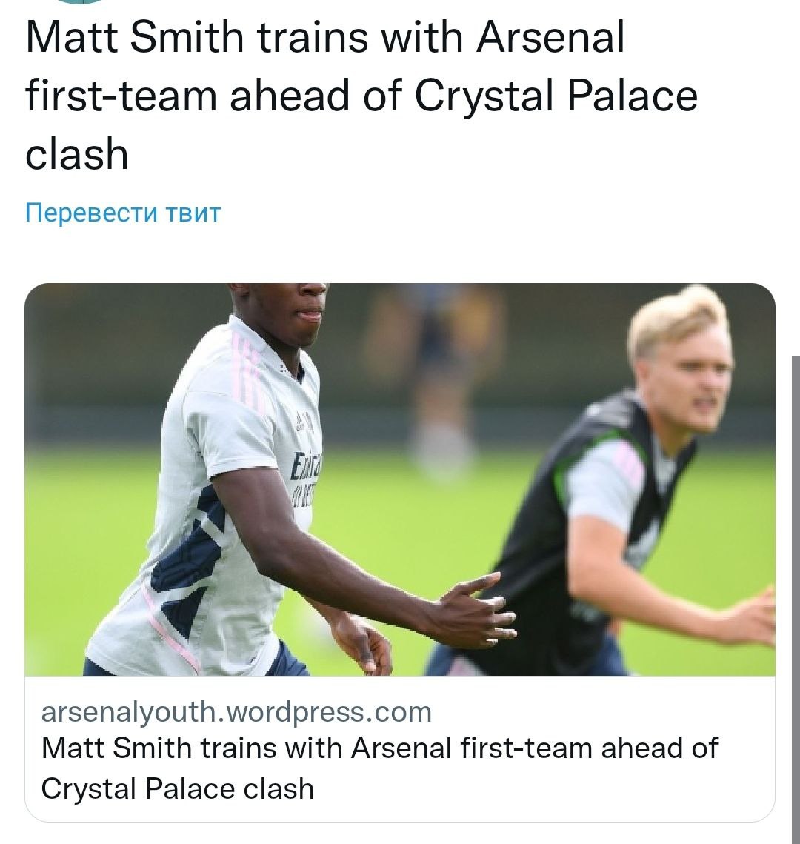Tap "Crystal Palace clash" in the card caption
800x844 pixels.
point(178,788)
